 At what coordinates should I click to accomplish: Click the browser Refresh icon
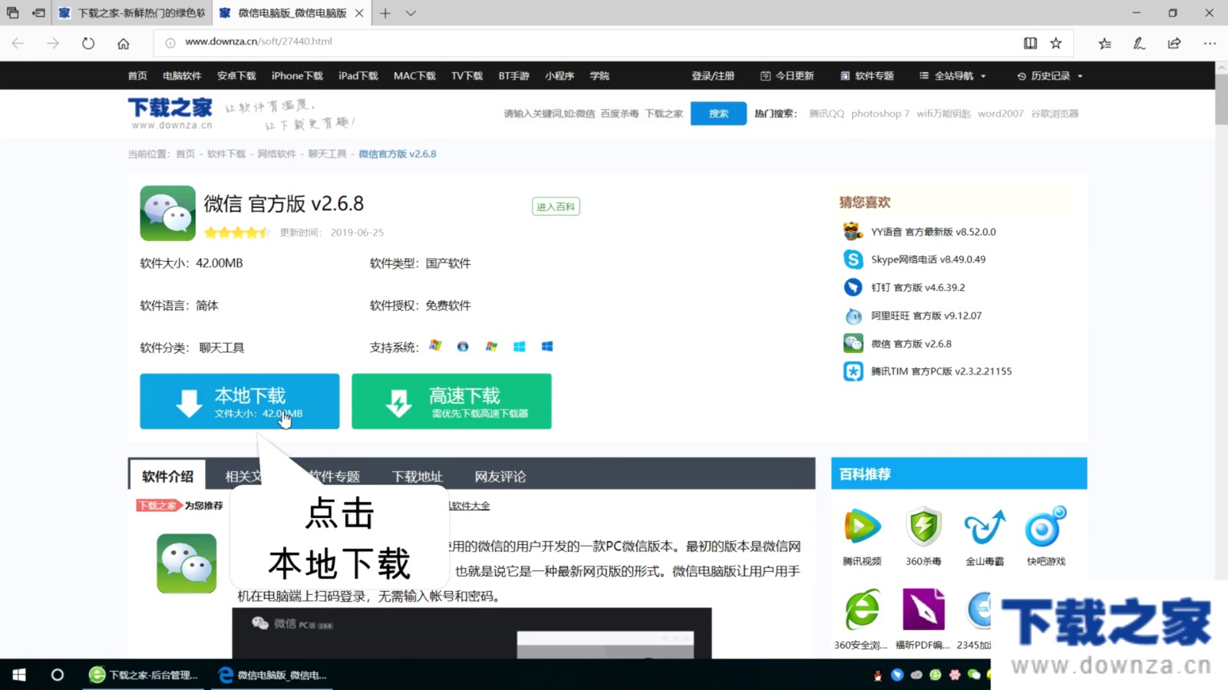point(88,43)
